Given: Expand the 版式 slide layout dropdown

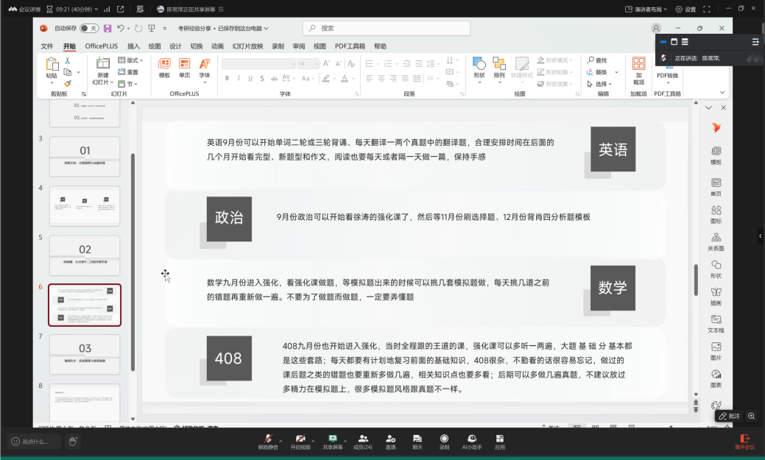Looking at the screenshot, I should [x=130, y=60].
